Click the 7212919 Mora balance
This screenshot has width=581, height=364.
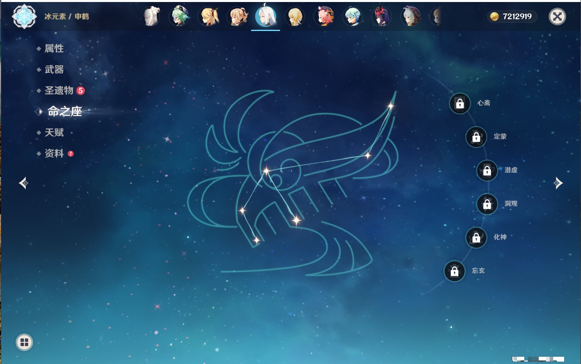pos(517,16)
